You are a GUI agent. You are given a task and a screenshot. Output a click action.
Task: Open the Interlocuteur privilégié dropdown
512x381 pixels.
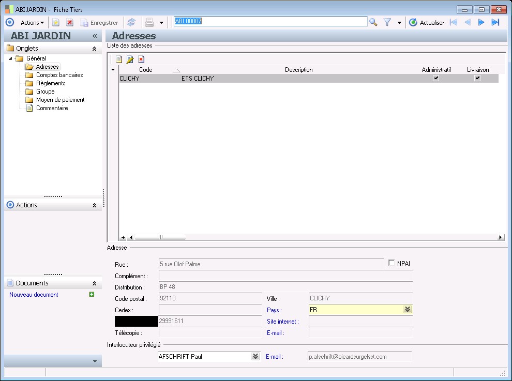[x=255, y=356]
